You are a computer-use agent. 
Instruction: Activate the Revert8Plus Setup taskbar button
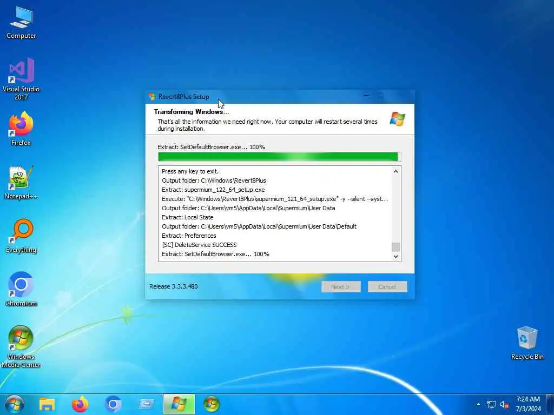click(x=179, y=404)
